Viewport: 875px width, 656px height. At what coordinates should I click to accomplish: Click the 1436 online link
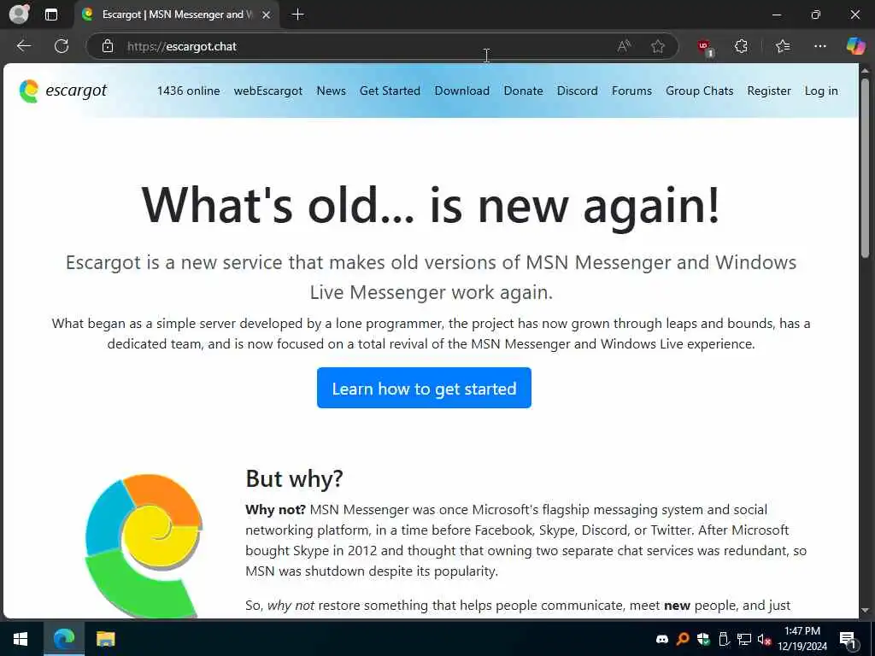[189, 91]
